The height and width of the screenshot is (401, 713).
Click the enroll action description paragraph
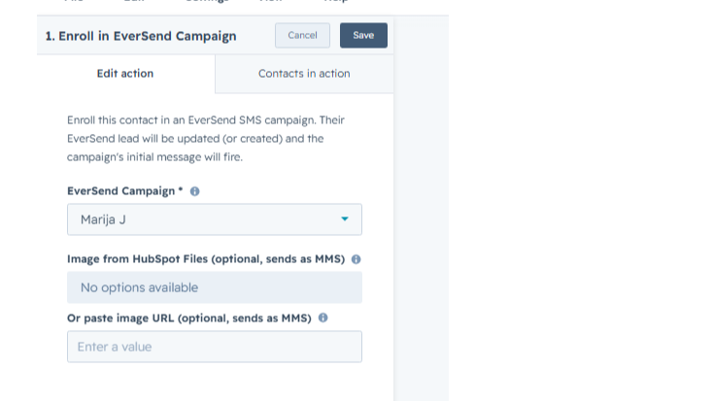pyautogui.click(x=206, y=139)
